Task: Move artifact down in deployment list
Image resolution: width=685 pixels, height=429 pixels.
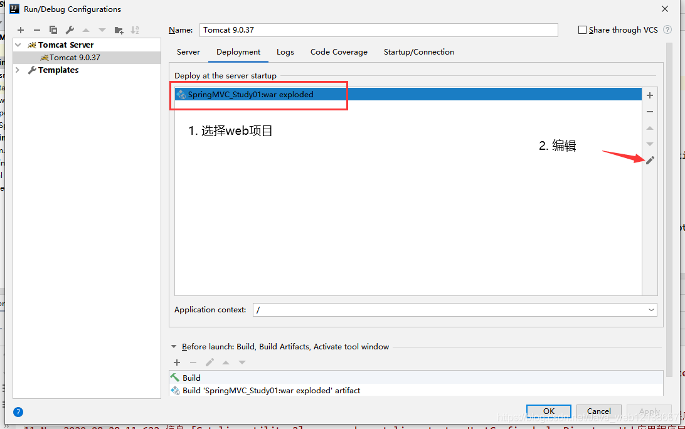Action: (650, 144)
